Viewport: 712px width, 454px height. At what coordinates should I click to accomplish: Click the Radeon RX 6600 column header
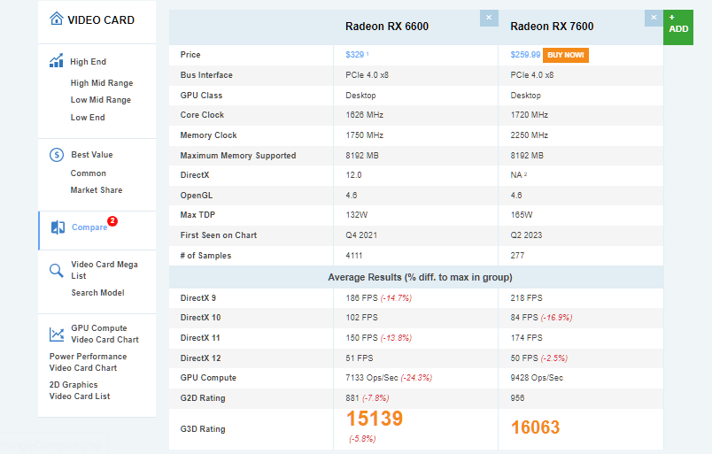[387, 27]
